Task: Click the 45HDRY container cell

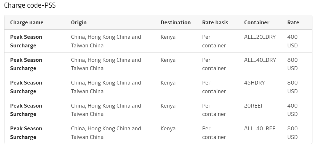Action: tap(254, 83)
